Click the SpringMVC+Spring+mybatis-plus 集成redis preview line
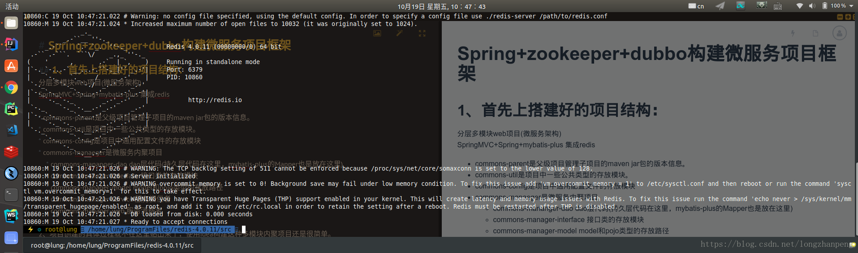The height and width of the screenshot is (253, 858). (526, 145)
